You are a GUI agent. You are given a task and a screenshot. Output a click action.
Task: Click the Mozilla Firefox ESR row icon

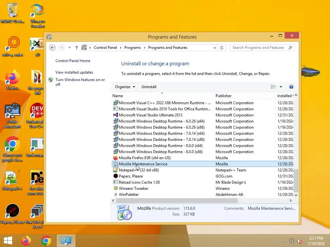pyautogui.click(x=116, y=158)
